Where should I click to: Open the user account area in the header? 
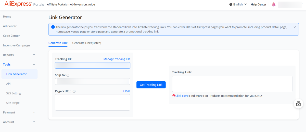click(x=290, y=5)
